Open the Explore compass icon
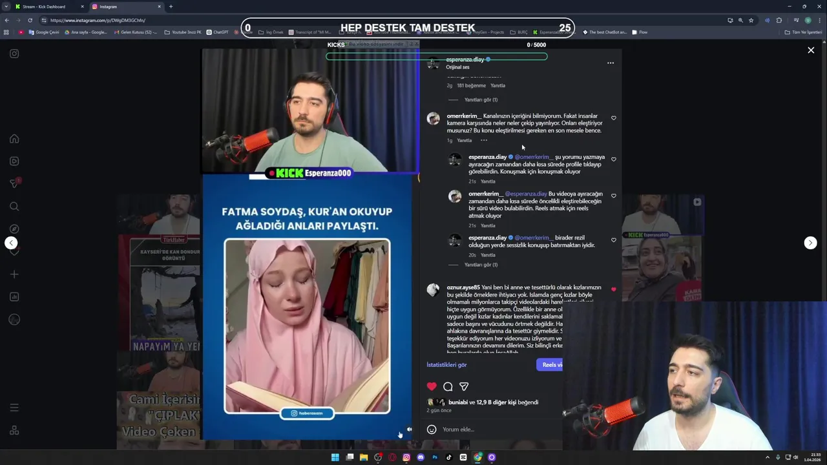 [x=14, y=229]
